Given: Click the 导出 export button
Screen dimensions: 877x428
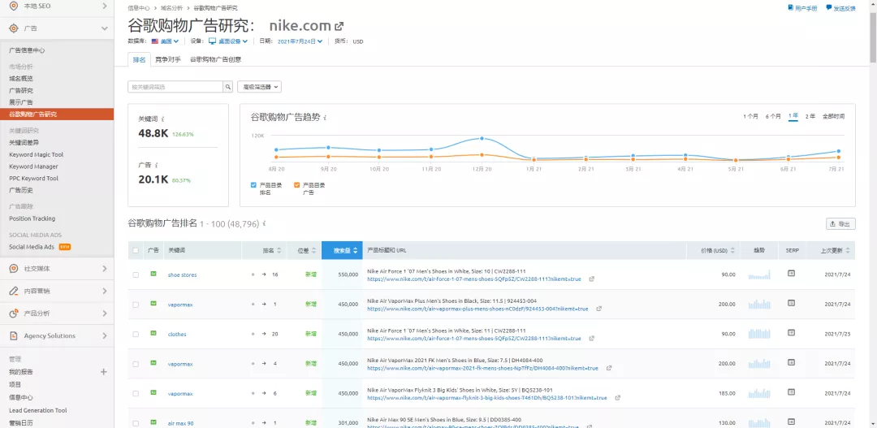Looking at the screenshot, I should pos(840,223).
